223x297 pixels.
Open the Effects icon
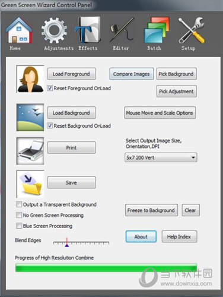pos(88,30)
